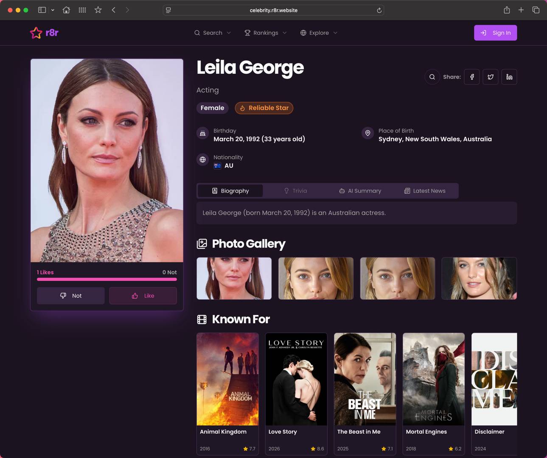Open the Latest News section
The image size is (547, 458).
(424, 190)
